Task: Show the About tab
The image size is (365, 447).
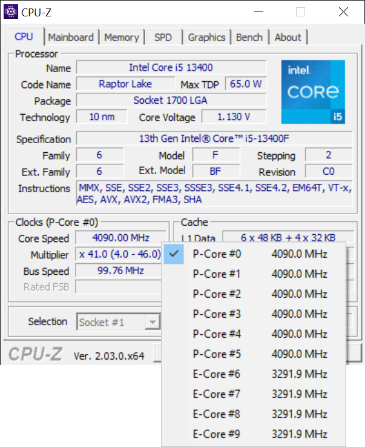Action: (x=288, y=38)
